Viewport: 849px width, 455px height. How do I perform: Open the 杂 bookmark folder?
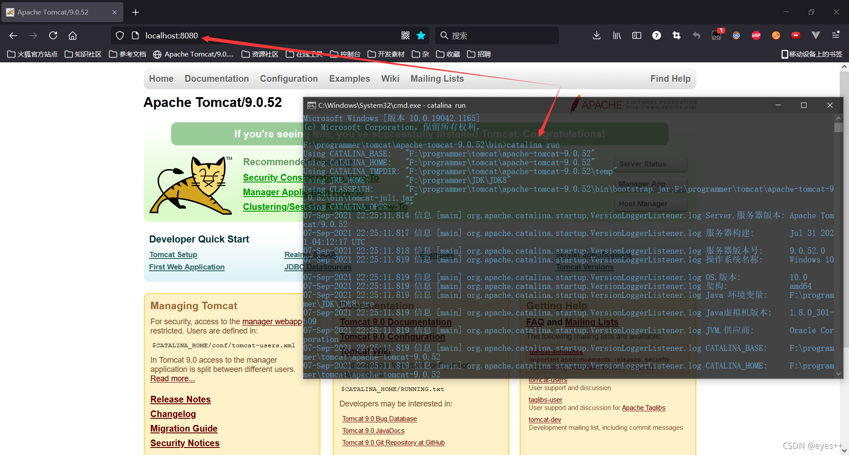coord(421,54)
